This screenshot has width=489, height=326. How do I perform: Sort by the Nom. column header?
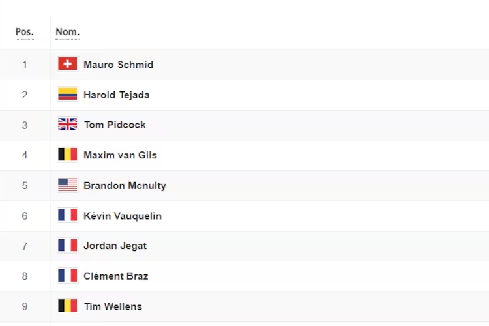pos(68,32)
